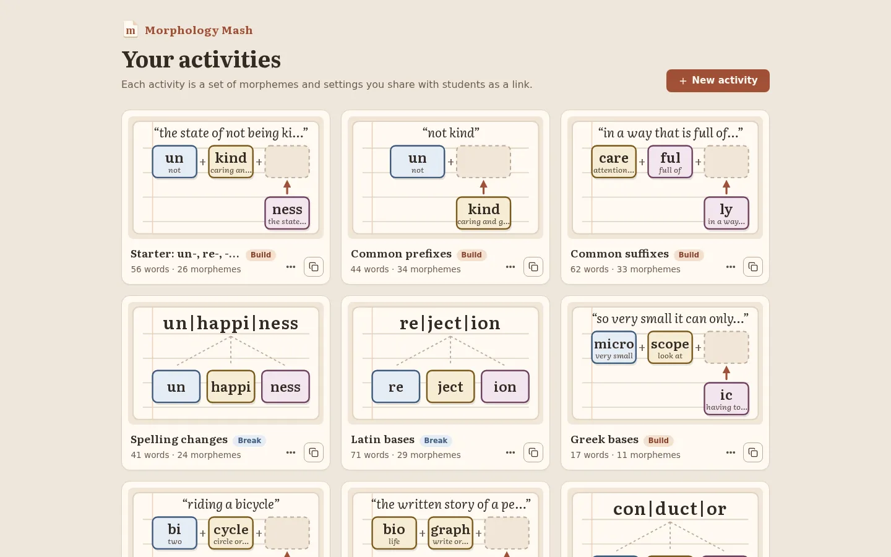
Task: Copy link for the Common prefixes activity
Action: pos(533,267)
